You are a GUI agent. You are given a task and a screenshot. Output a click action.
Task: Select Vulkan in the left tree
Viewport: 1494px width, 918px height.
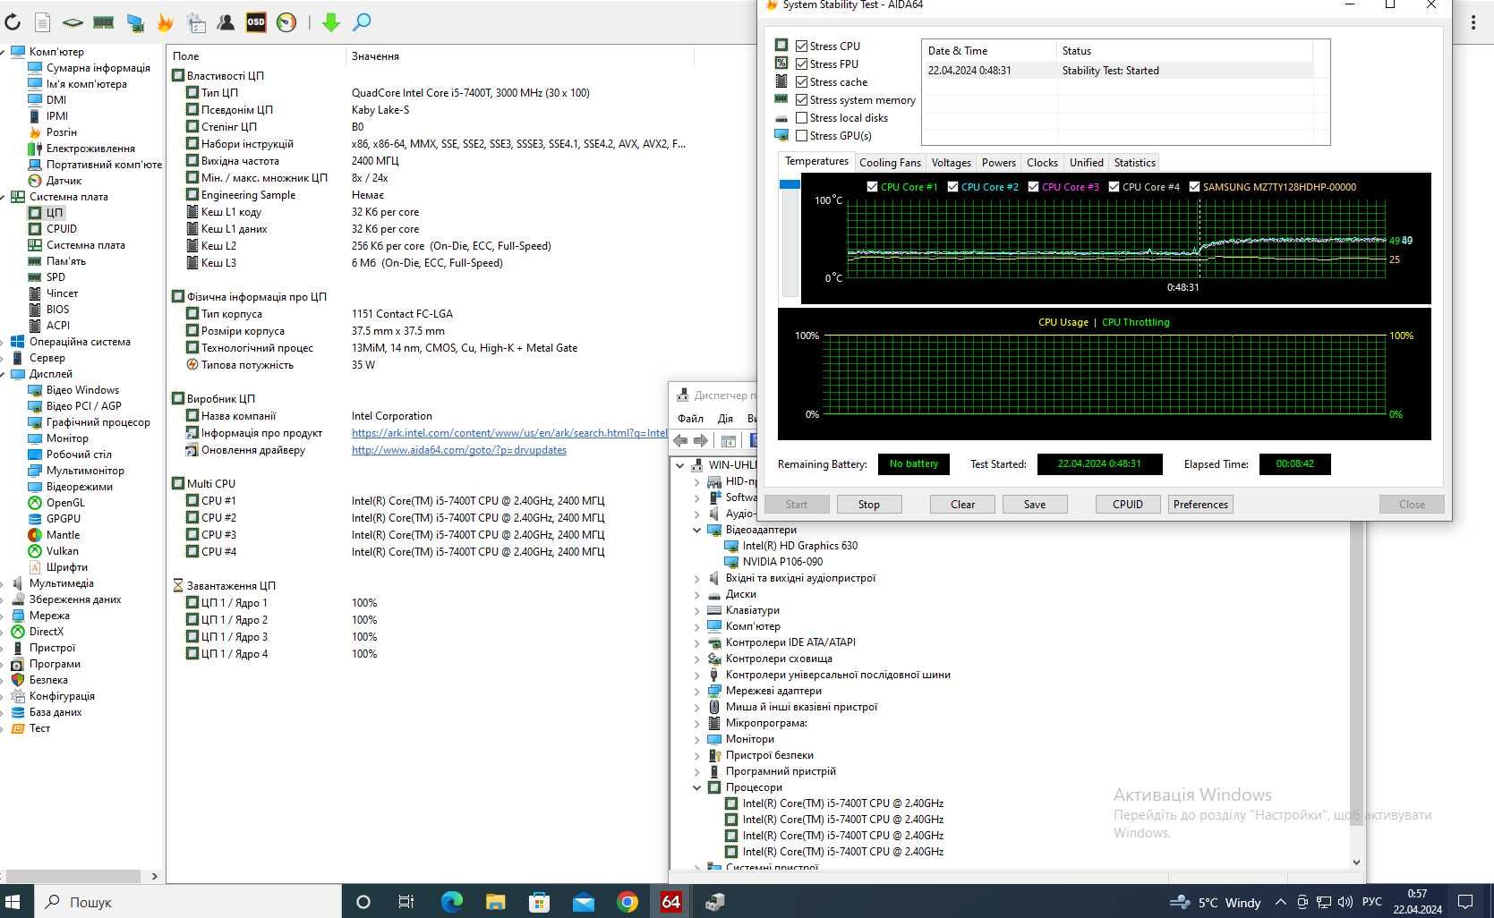62,551
